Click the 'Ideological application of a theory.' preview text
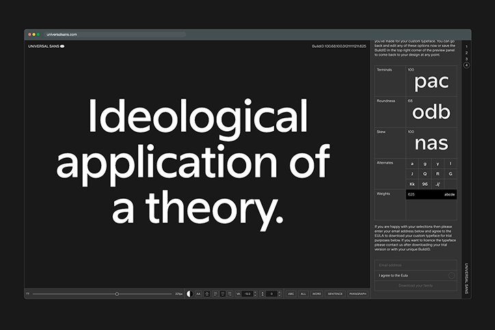 pyautogui.click(x=193, y=164)
